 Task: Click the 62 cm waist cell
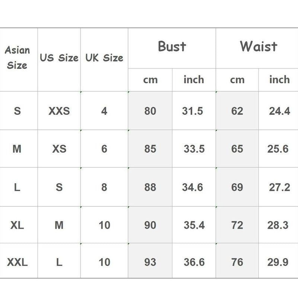click(x=237, y=111)
